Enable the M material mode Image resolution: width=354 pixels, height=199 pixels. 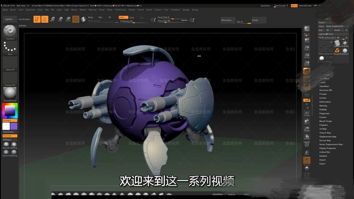pos(110,17)
